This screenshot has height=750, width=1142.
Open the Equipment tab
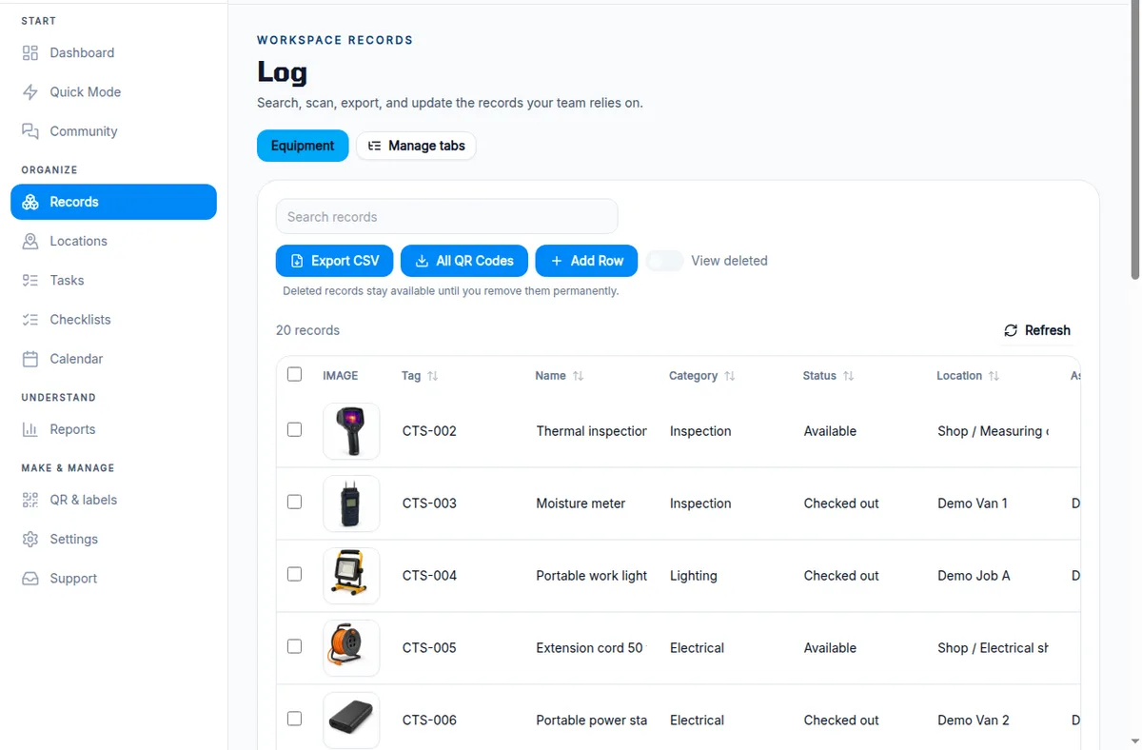pyautogui.click(x=303, y=146)
